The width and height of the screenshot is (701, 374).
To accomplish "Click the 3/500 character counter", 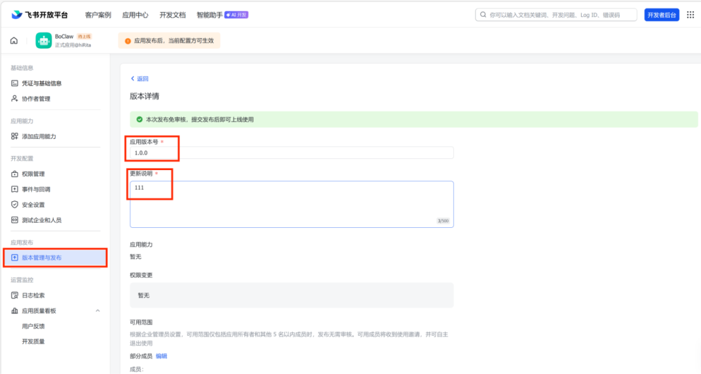I will point(443,221).
